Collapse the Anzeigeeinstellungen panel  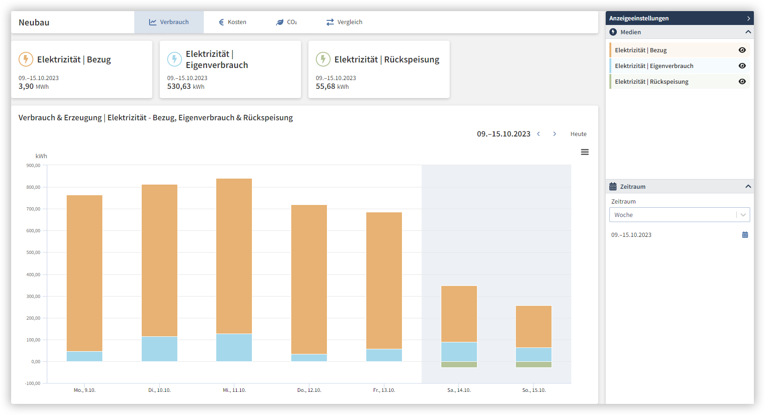[x=748, y=19]
